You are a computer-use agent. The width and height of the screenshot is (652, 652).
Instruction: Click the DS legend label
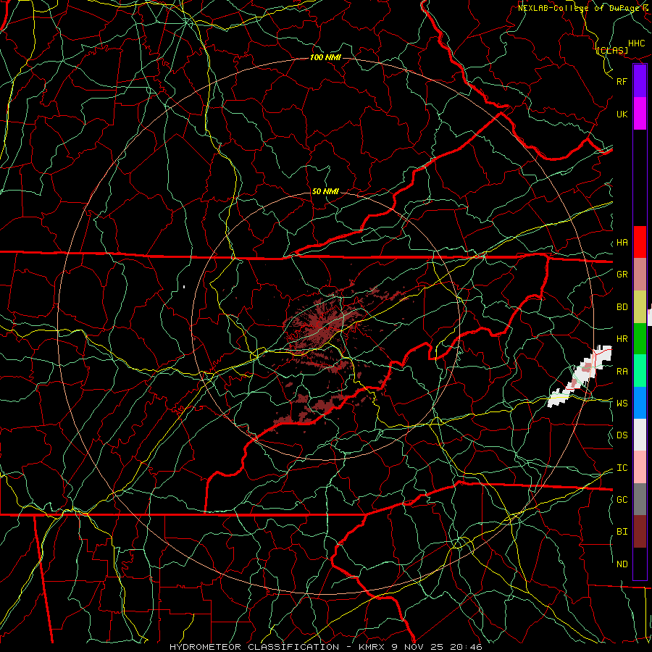(x=622, y=435)
